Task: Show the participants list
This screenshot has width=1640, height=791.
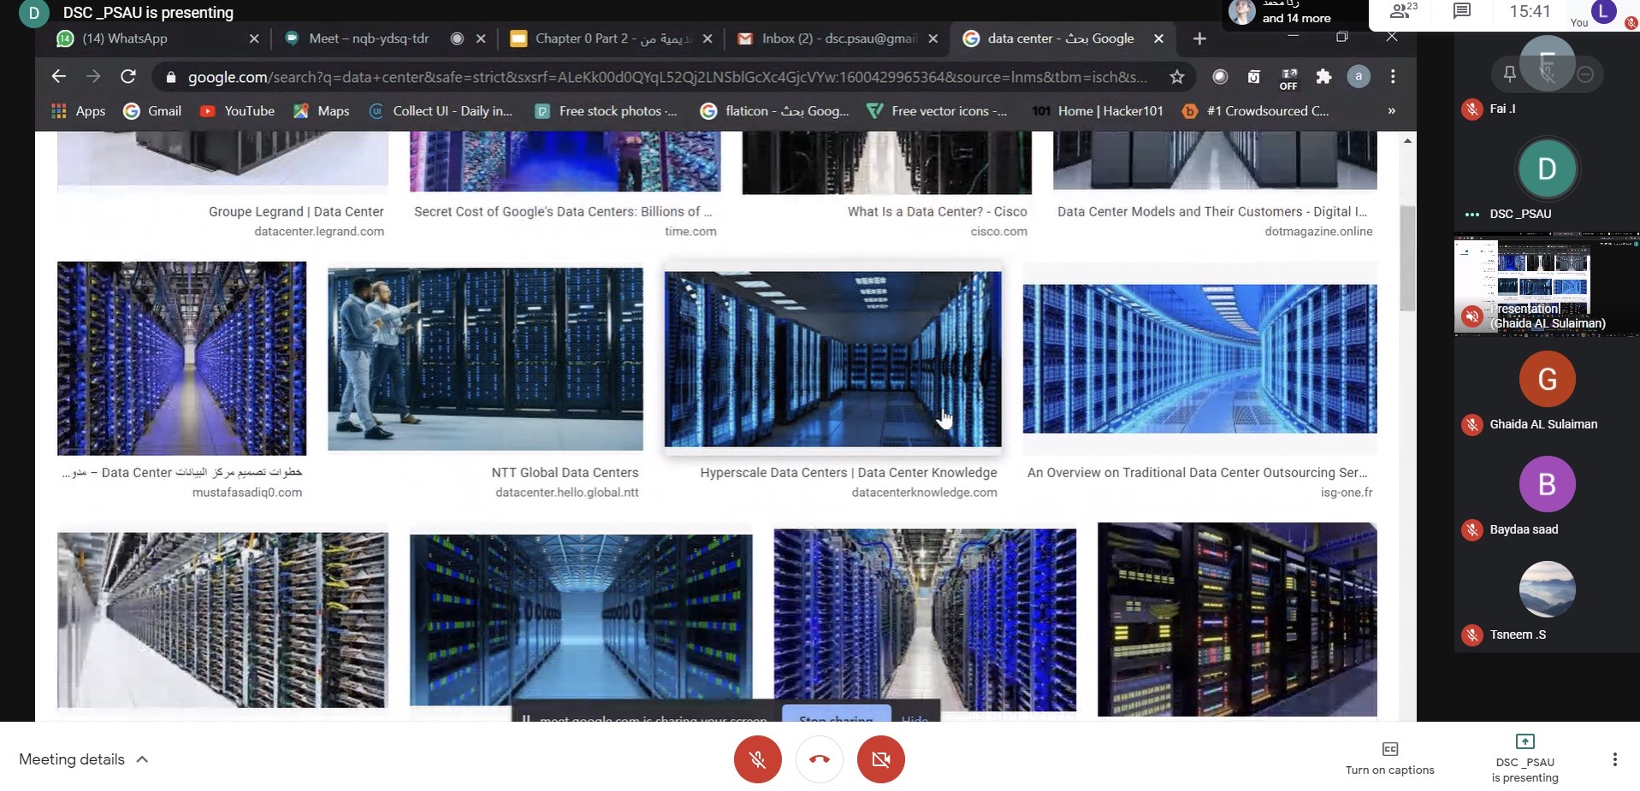Action: tap(1402, 11)
